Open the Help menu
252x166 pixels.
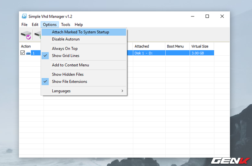click(79, 24)
